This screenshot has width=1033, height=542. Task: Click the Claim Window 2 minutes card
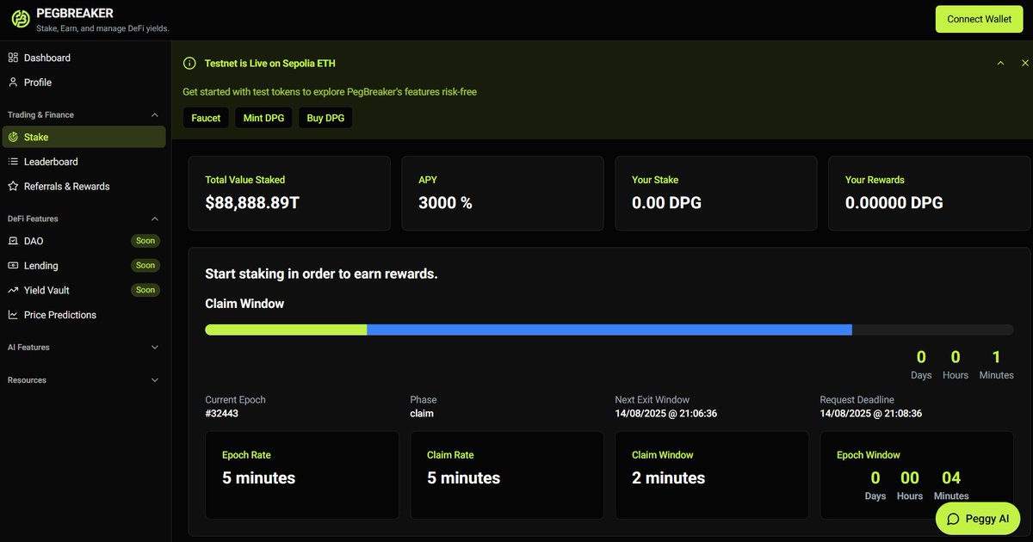coord(712,475)
